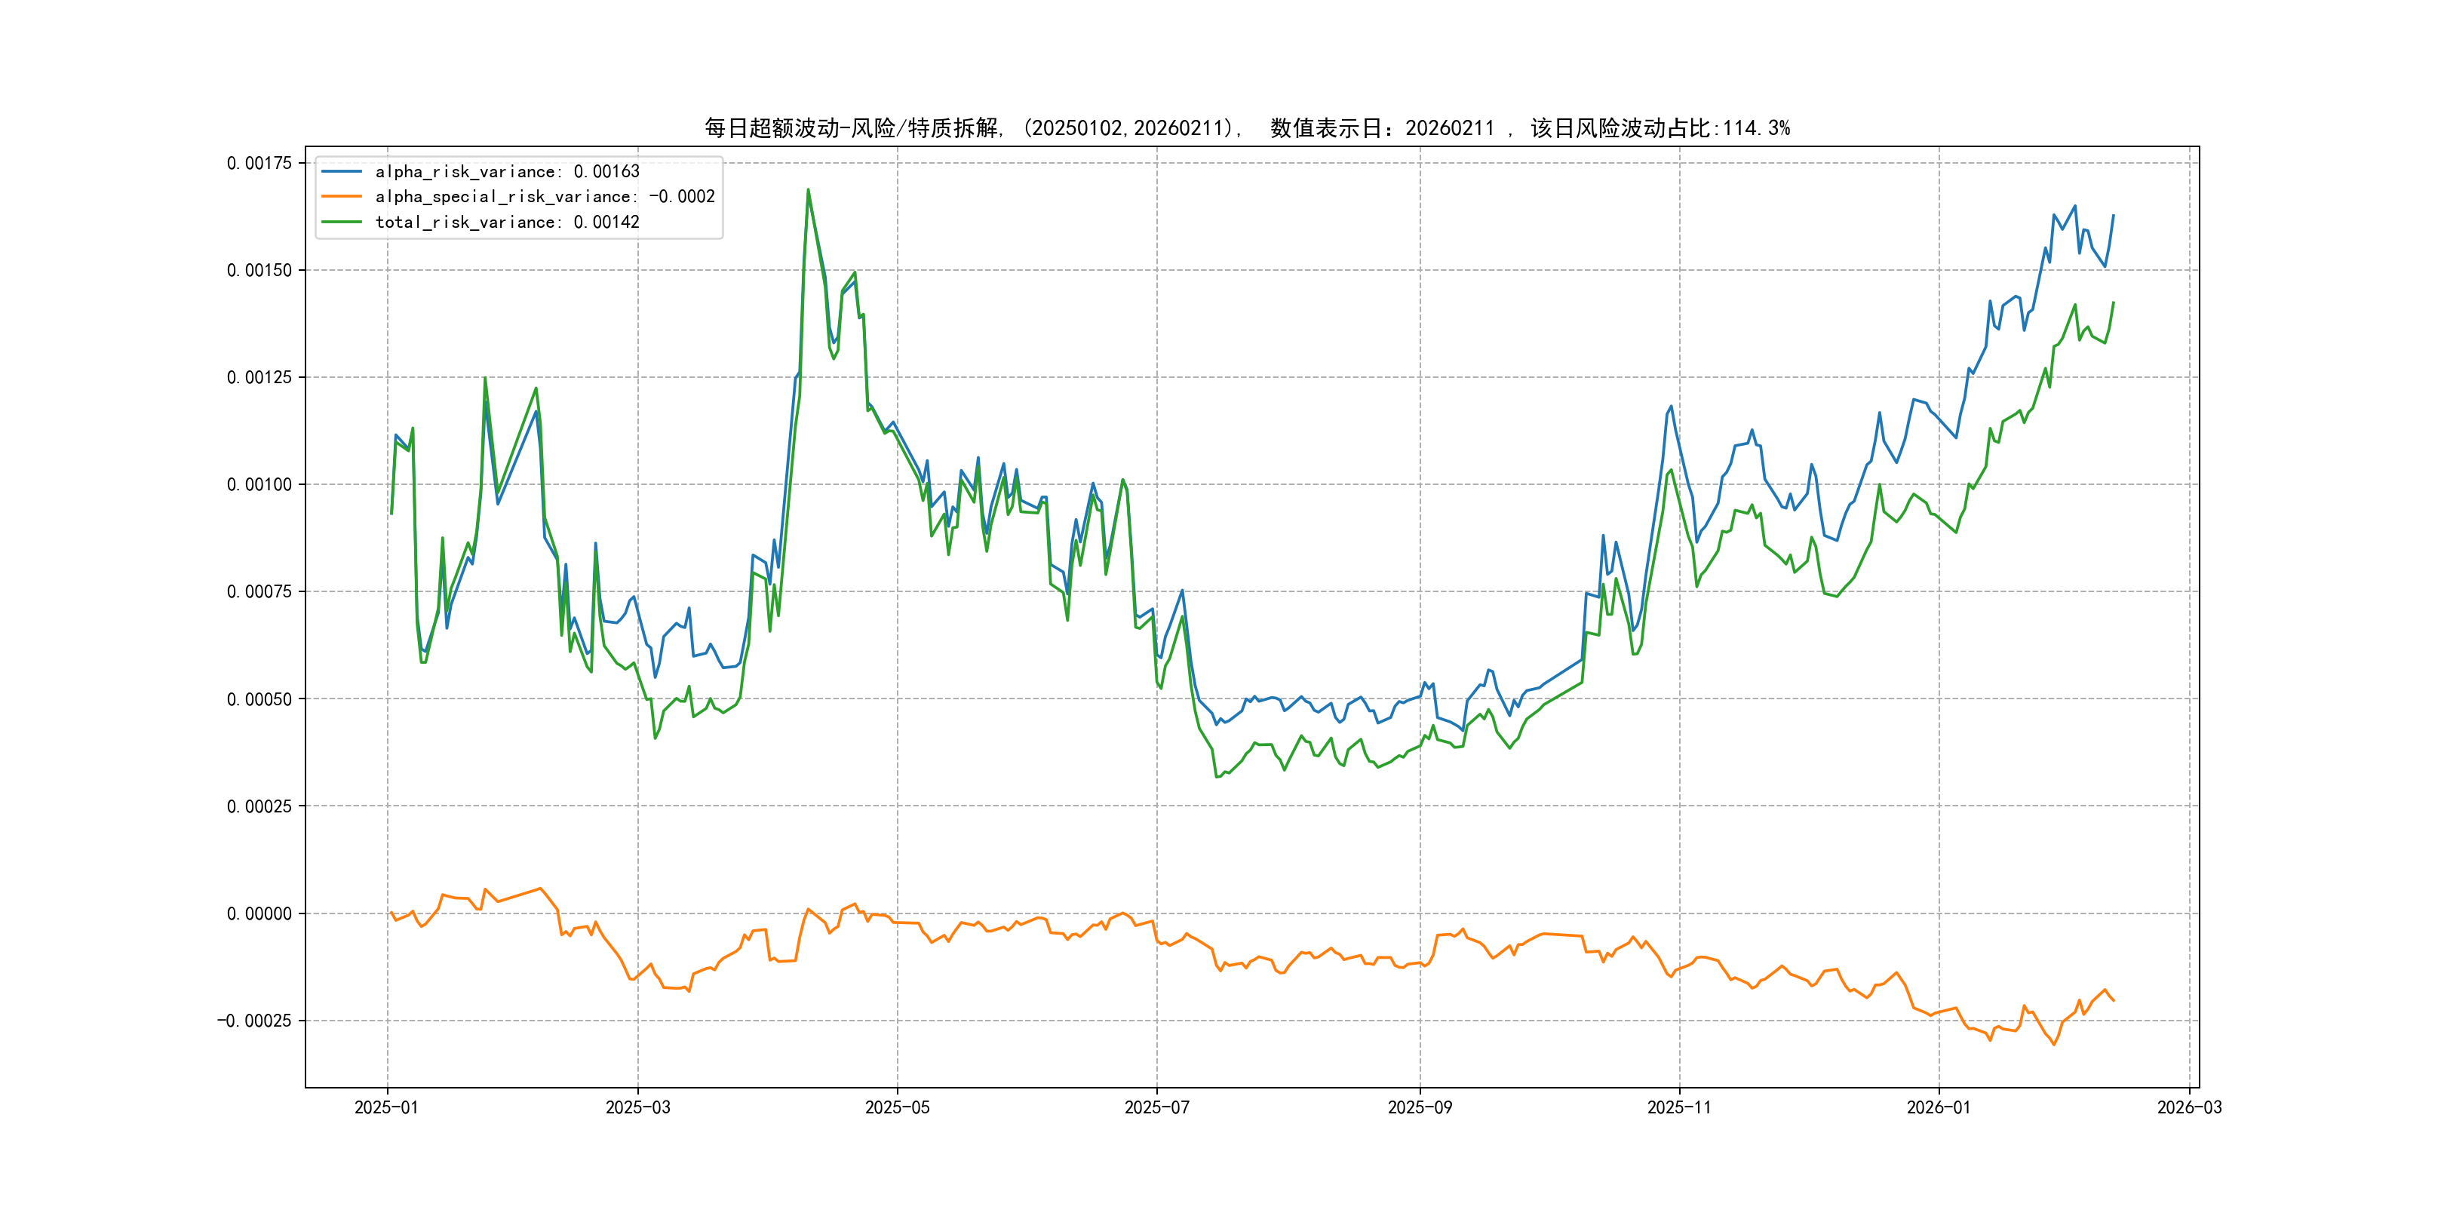Click the 2025-05 x-axis tick label
The width and height of the screenshot is (2444, 1222).
pos(897,1107)
